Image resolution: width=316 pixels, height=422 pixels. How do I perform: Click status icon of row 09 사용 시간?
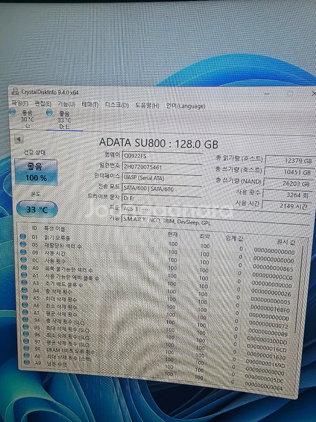23,252
